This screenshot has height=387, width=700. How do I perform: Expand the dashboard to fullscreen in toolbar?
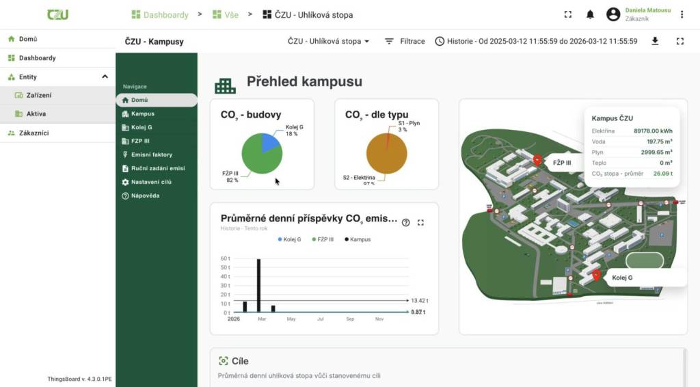[x=679, y=41]
